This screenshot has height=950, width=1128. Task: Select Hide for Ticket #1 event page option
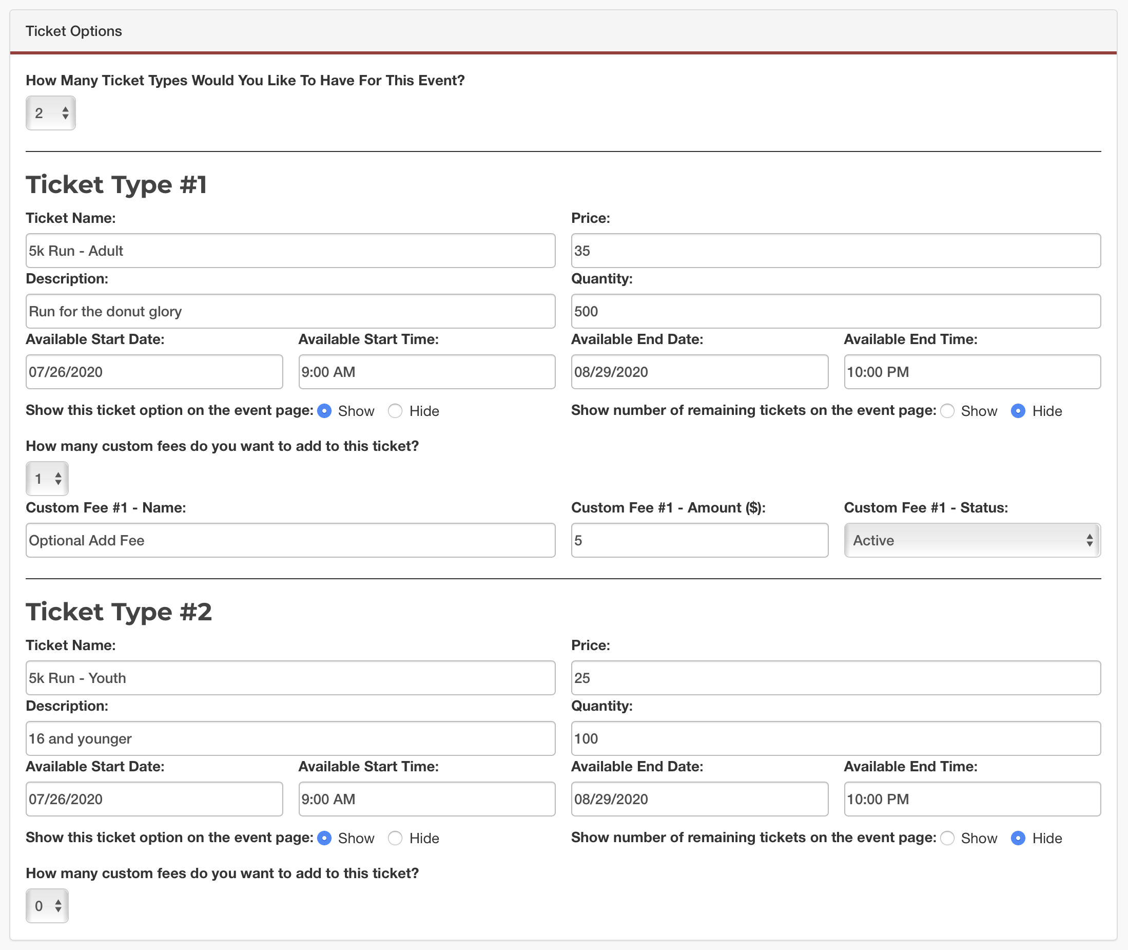(396, 411)
